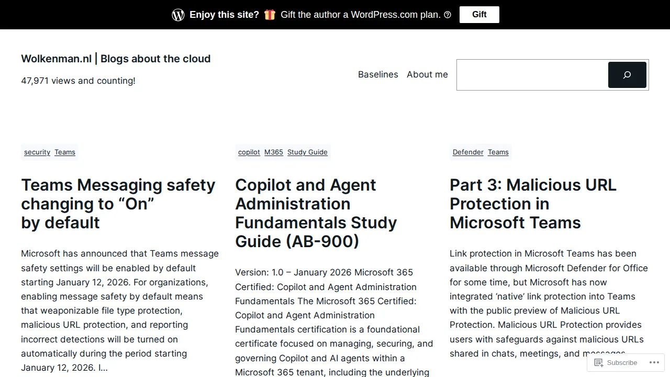Open Part 3: Malicious URL Protection post
This screenshot has width=670, height=377.
pos(533,204)
